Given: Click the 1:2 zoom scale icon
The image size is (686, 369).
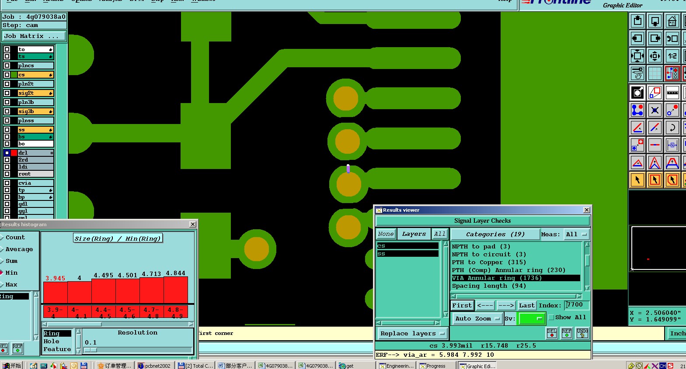Looking at the screenshot, I should pyautogui.click(x=672, y=56).
